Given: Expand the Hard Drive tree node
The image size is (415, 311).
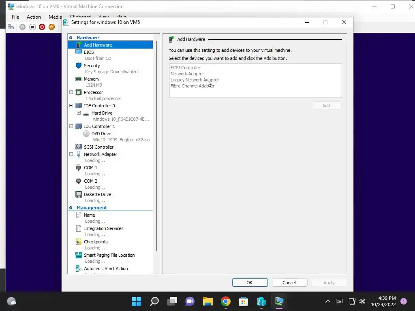Looking at the screenshot, I should click(x=79, y=113).
